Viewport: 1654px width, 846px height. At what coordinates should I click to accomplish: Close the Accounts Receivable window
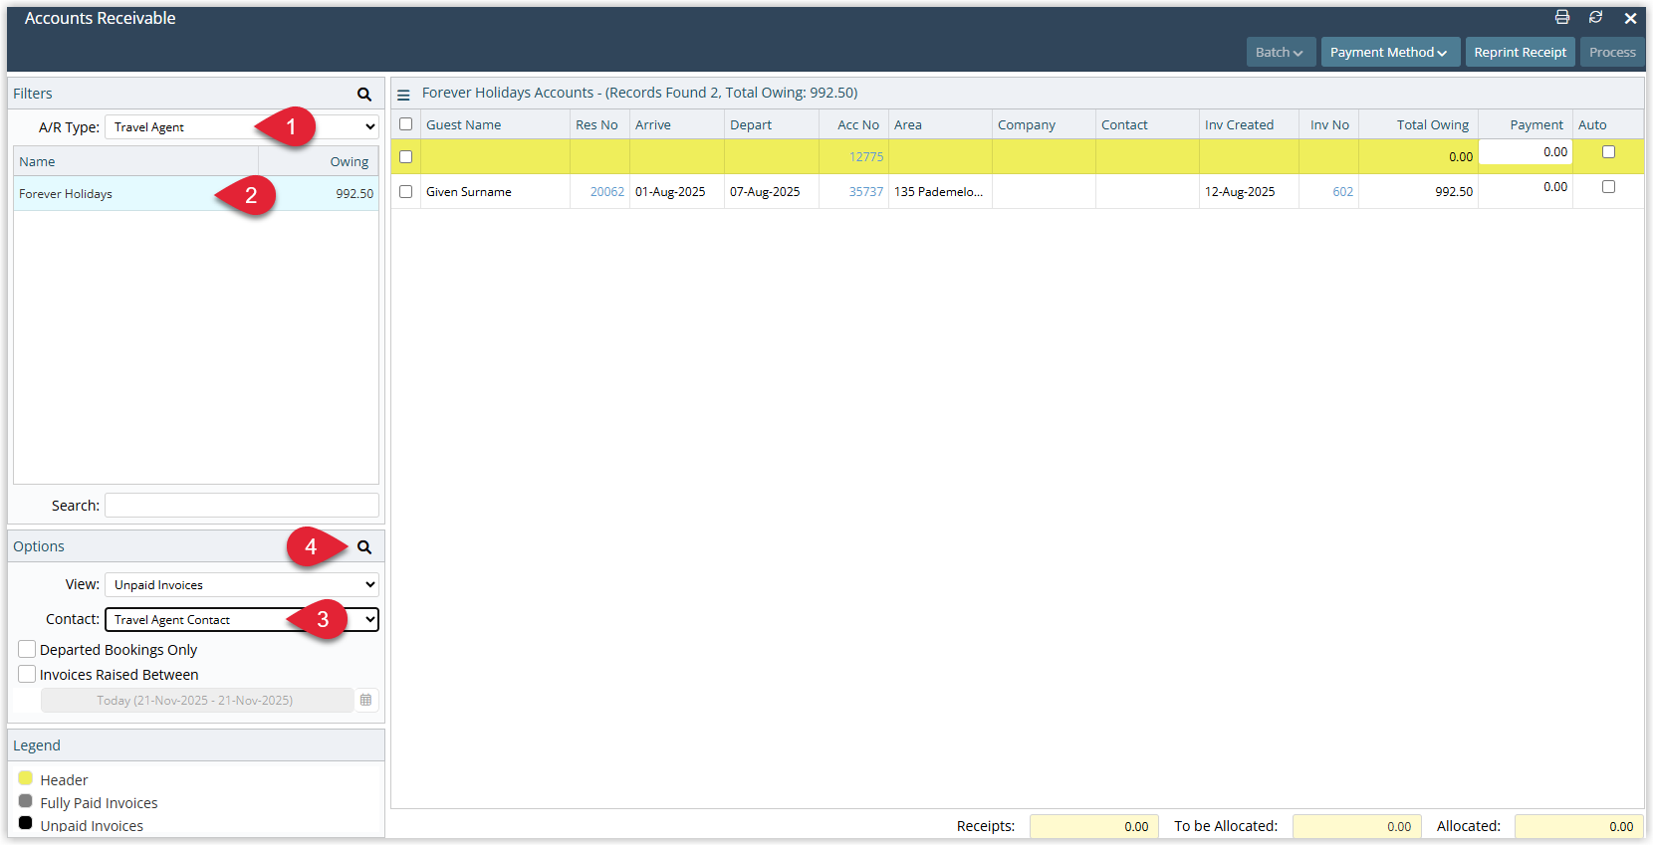[1630, 18]
